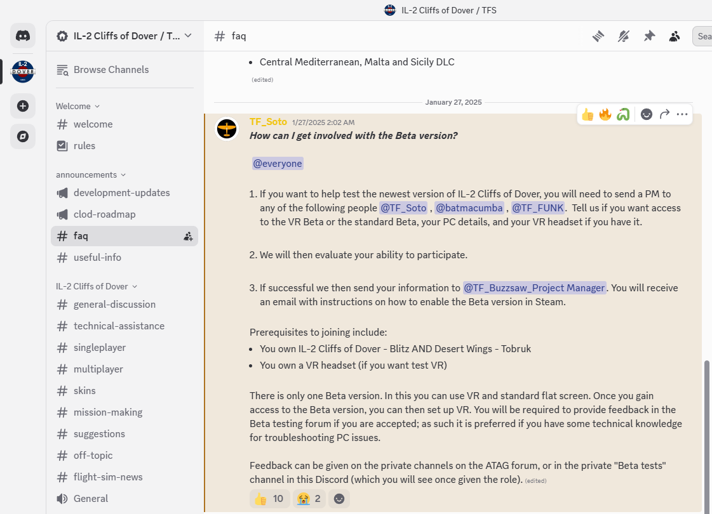Open Discord direct messages home icon

(23, 36)
